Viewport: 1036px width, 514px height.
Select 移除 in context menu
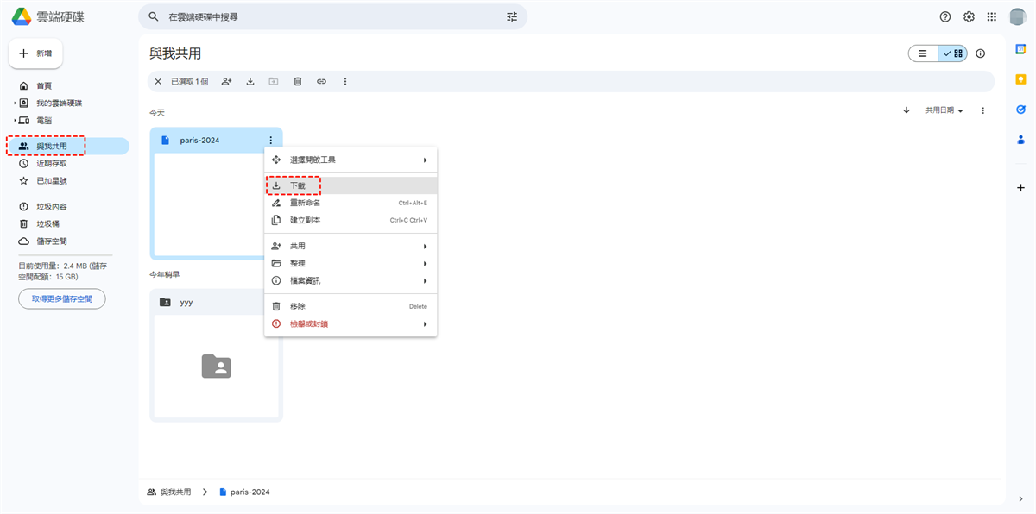pyautogui.click(x=351, y=306)
